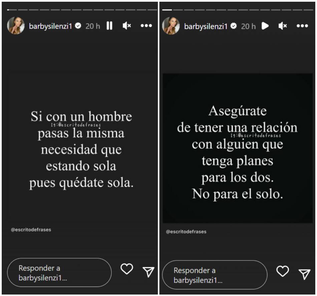
Task: Open barbysilenzi1 avatar on right story
Action: click(171, 26)
